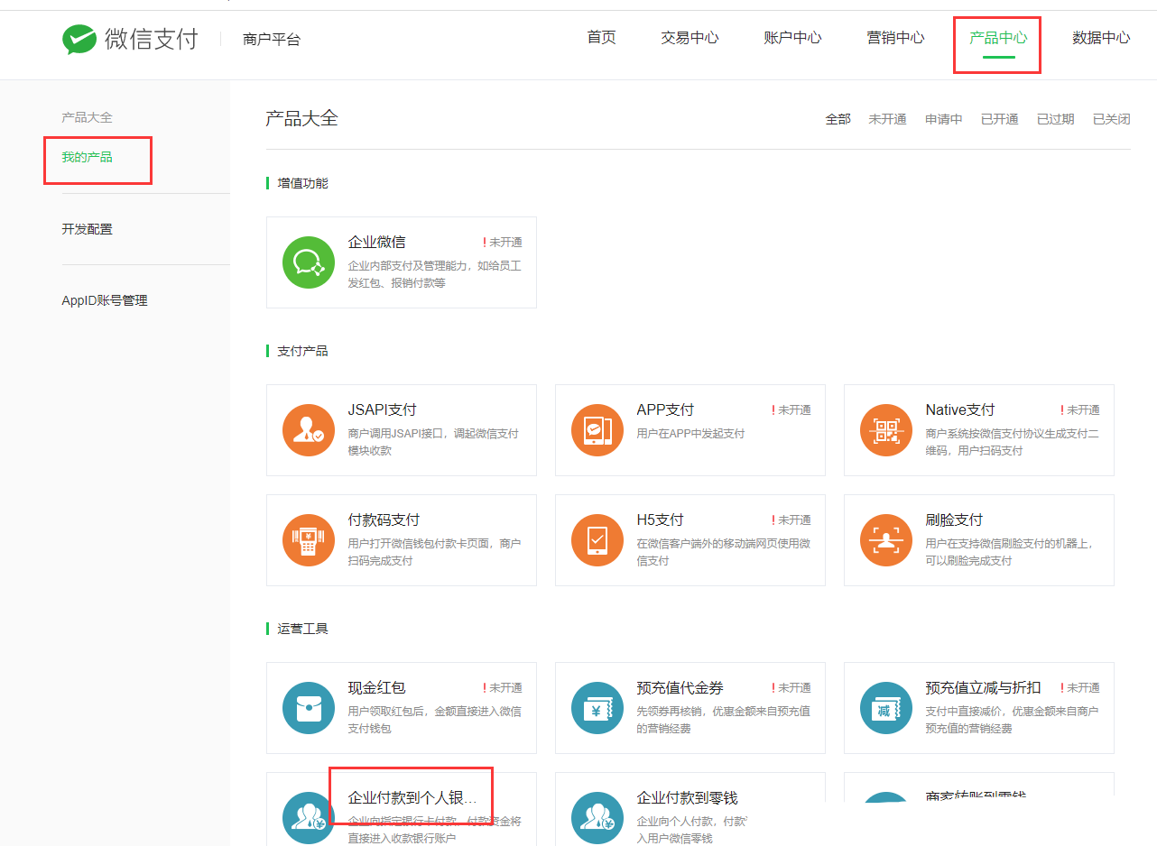Open 开发配置 in the sidebar
1157x846 pixels.
[x=87, y=230]
